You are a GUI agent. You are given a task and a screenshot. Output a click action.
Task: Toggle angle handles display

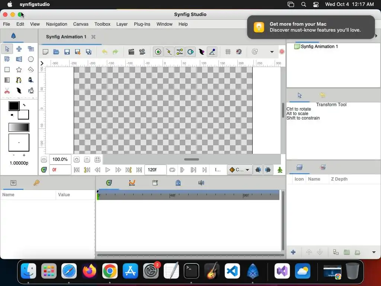(x=212, y=52)
